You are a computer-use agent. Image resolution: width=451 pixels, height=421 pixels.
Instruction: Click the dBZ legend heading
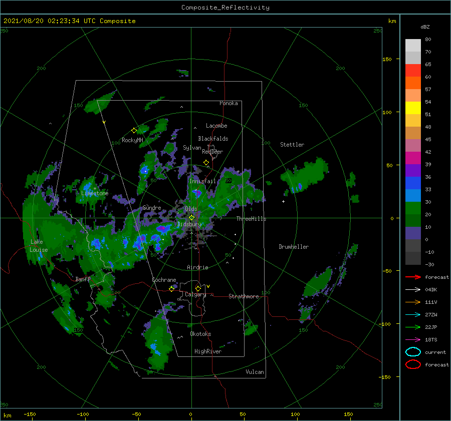pyautogui.click(x=425, y=27)
